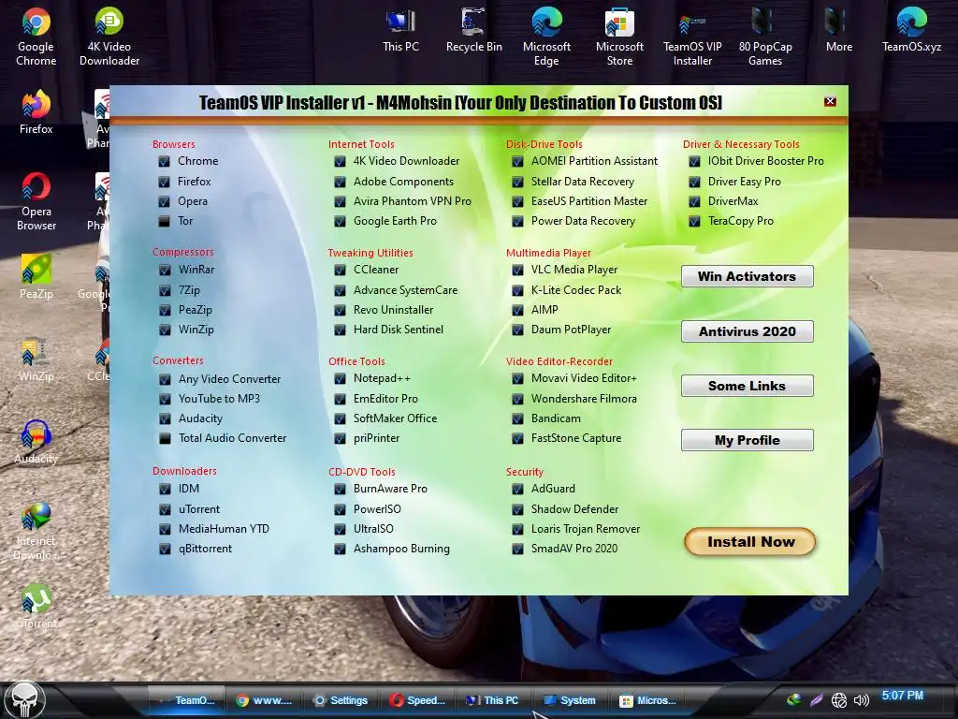Launch Microsoft Edge desktop icon

[x=546, y=37]
